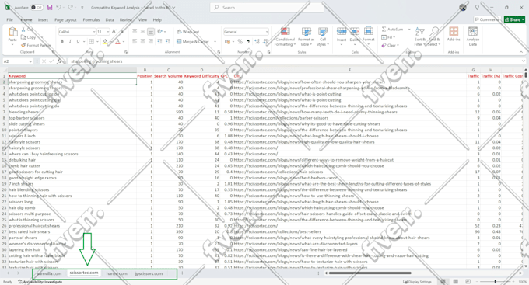
Task: Toggle Italic formatting
Action: tap(70, 41)
